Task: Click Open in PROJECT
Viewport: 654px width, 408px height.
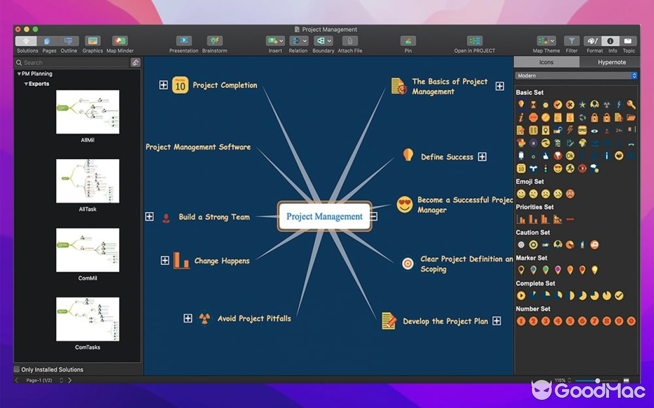Action: pos(474,41)
